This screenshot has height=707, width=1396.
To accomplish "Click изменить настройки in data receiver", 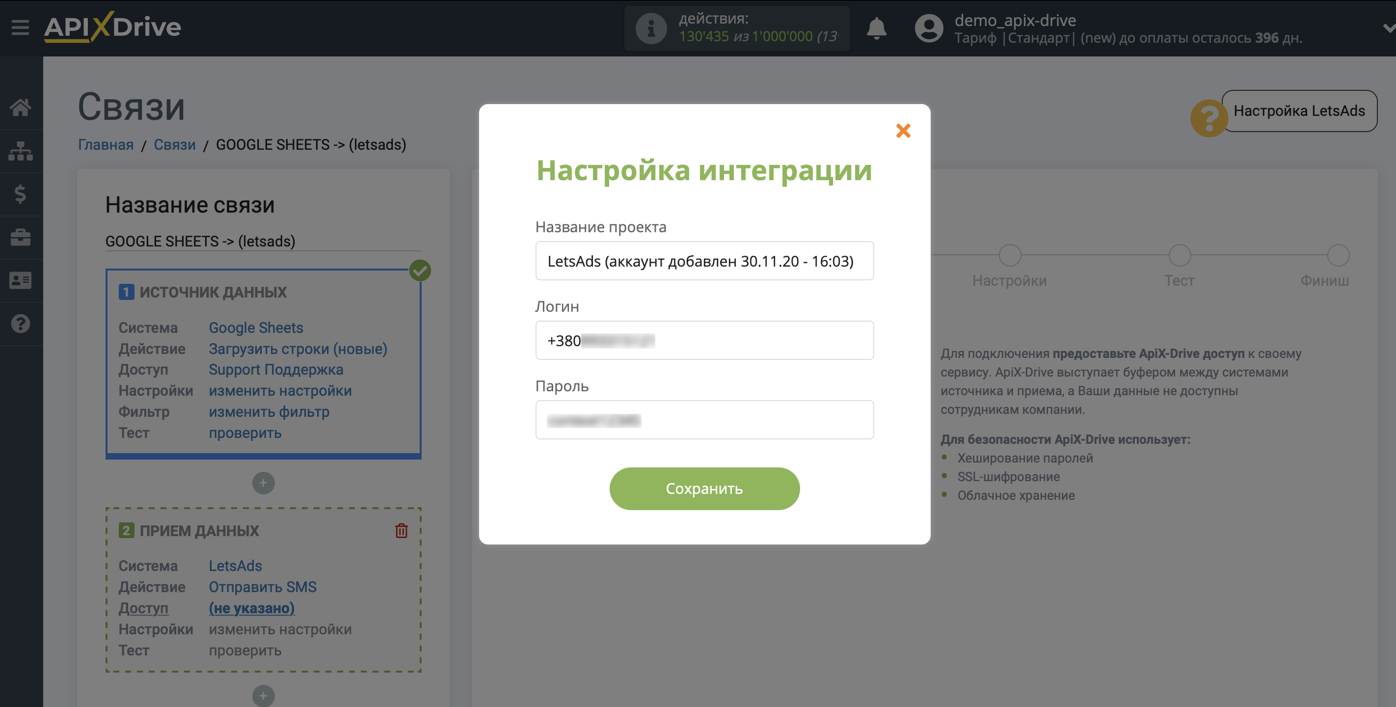I will tap(280, 629).
